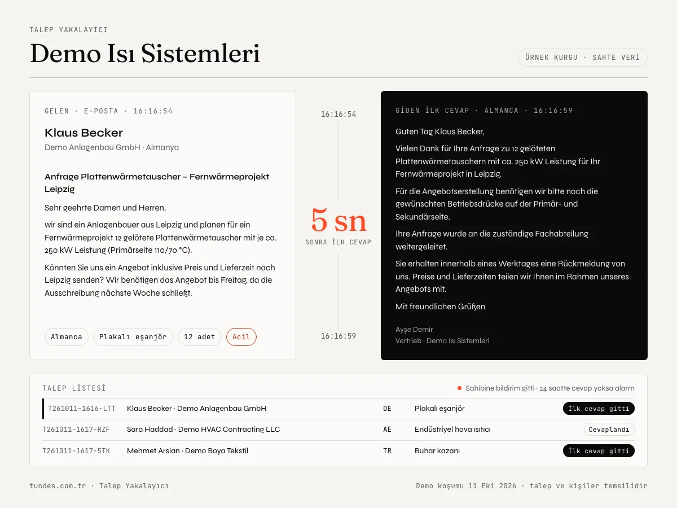Click the 16:16:54 timeline timestamp
This screenshot has height=508, width=677.
(x=338, y=115)
